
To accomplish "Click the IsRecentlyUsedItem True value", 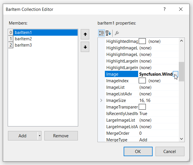I will pos(143,113).
